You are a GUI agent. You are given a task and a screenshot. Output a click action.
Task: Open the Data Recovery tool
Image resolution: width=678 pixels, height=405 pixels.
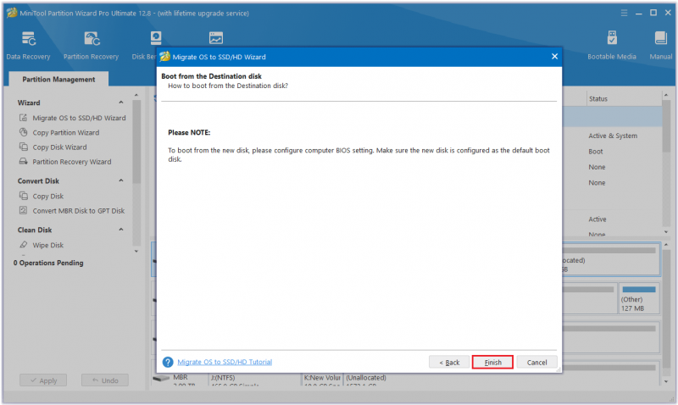(x=28, y=46)
